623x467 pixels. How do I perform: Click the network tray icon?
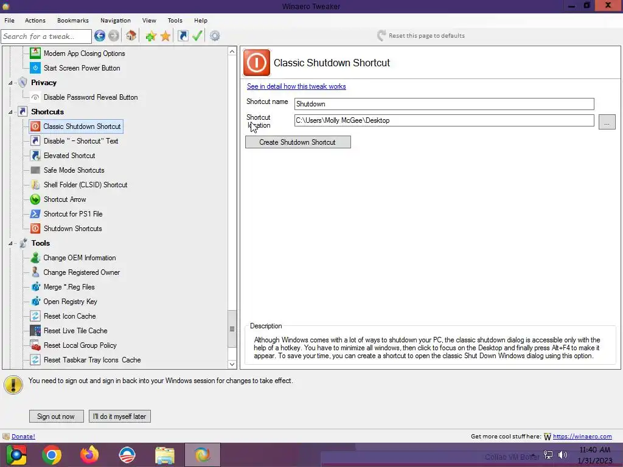[548, 455]
